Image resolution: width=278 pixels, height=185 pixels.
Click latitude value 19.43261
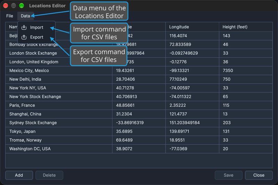(x=125, y=71)
